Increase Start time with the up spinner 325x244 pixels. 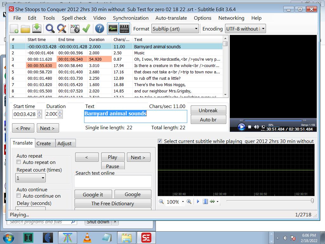pyautogui.click(x=39, y=112)
